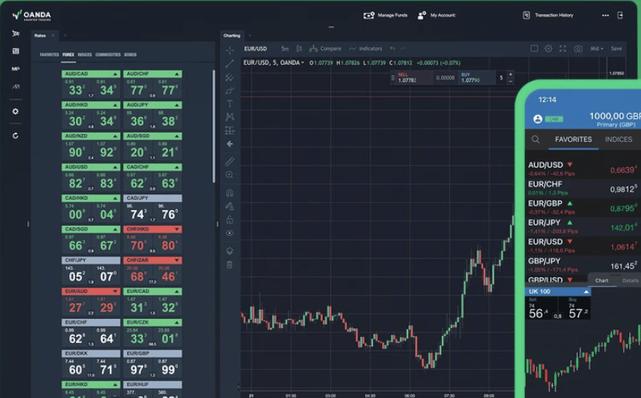Enter fullscreen chart mode
The image size is (641, 398).
pyautogui.click(x=563, y=49)
